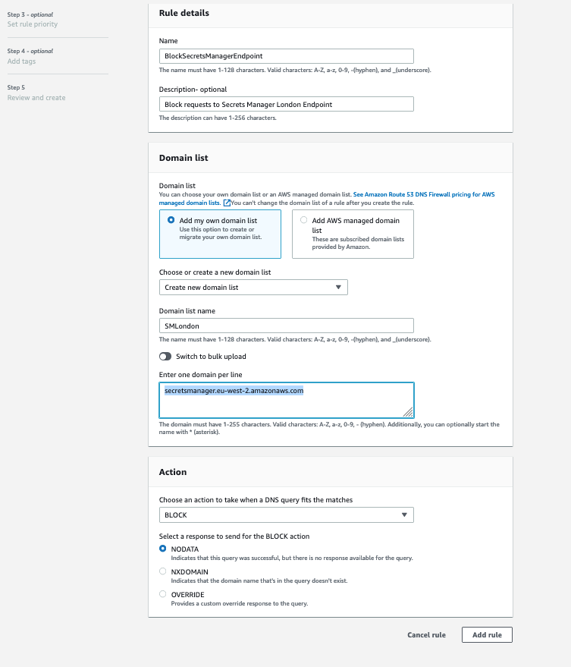Click the domain entry text area

[x=285, y=400]
